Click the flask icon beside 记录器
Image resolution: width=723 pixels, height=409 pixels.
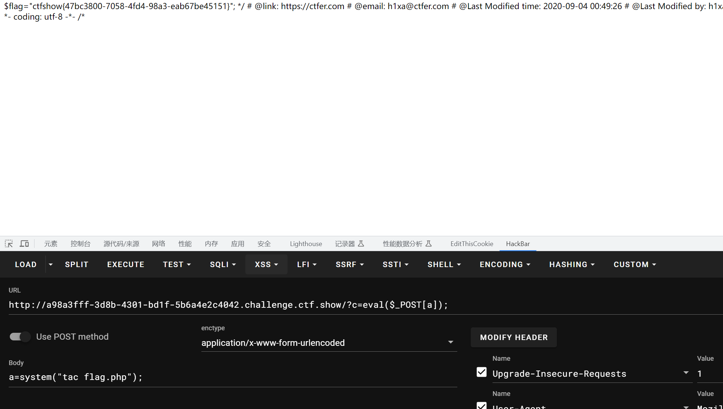click(361, 244)
